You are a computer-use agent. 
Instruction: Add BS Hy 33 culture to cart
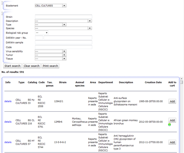(172, 101)
